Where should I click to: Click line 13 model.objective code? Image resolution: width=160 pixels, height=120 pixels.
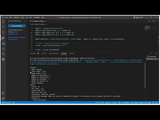79,39
